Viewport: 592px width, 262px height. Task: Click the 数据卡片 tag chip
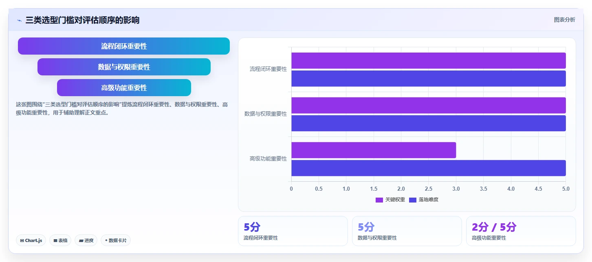(x=116, y=240)
